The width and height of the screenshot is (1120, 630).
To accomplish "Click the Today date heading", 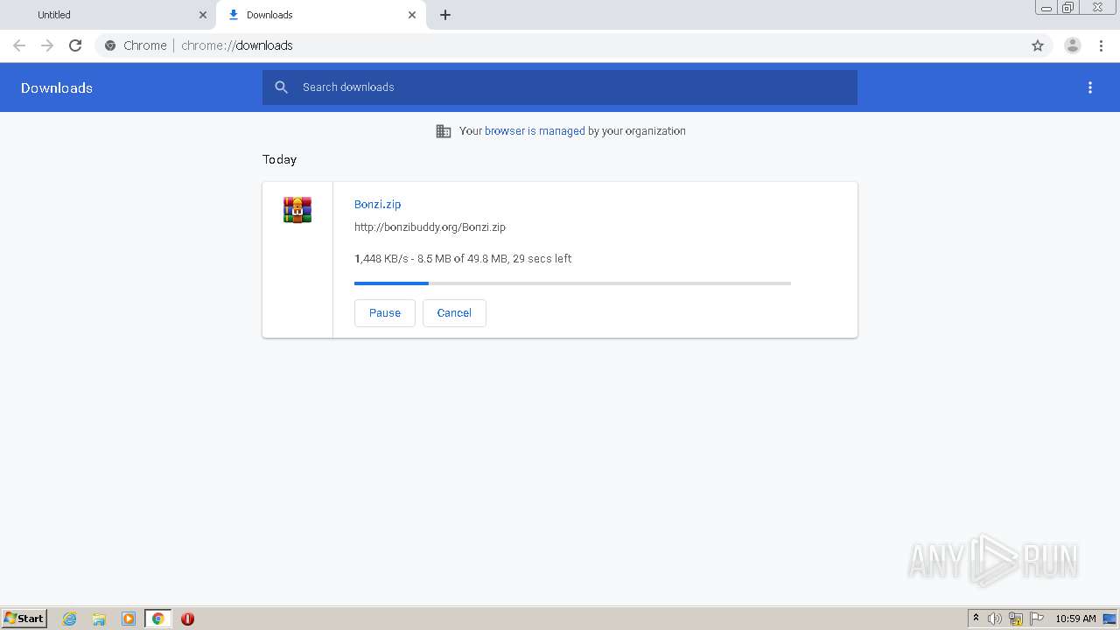I will point(279,159).
